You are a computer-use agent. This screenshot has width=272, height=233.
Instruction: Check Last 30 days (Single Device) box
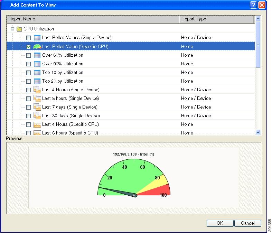28,116
